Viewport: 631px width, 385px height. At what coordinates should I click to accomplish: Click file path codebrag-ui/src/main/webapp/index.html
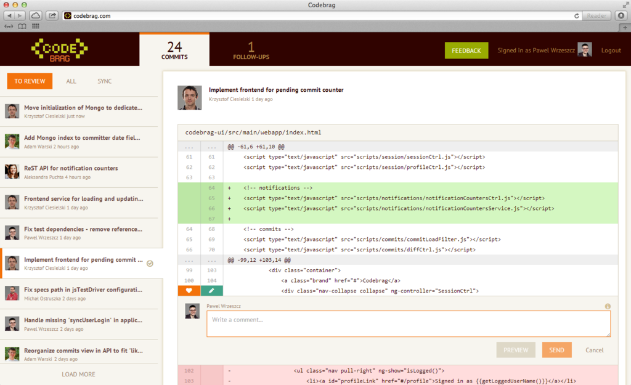click(253, 132)
